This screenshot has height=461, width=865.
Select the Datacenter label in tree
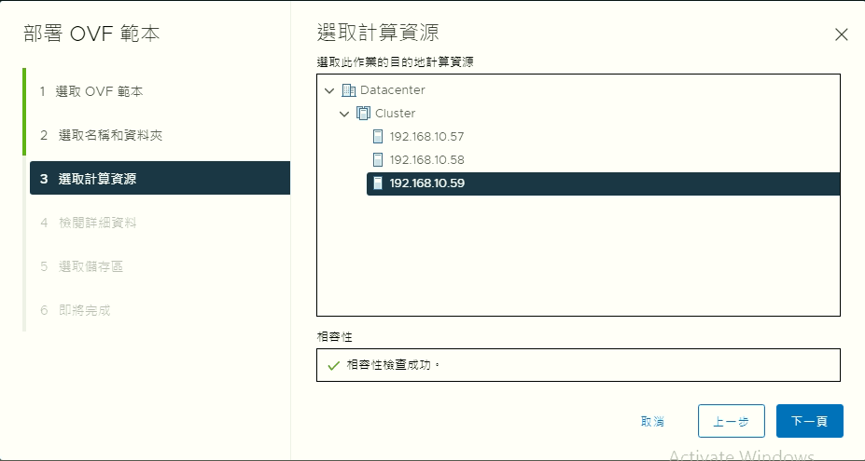[392, 90]
